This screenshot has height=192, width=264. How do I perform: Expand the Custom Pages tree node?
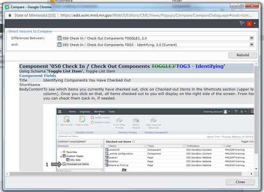click(61, 156)
